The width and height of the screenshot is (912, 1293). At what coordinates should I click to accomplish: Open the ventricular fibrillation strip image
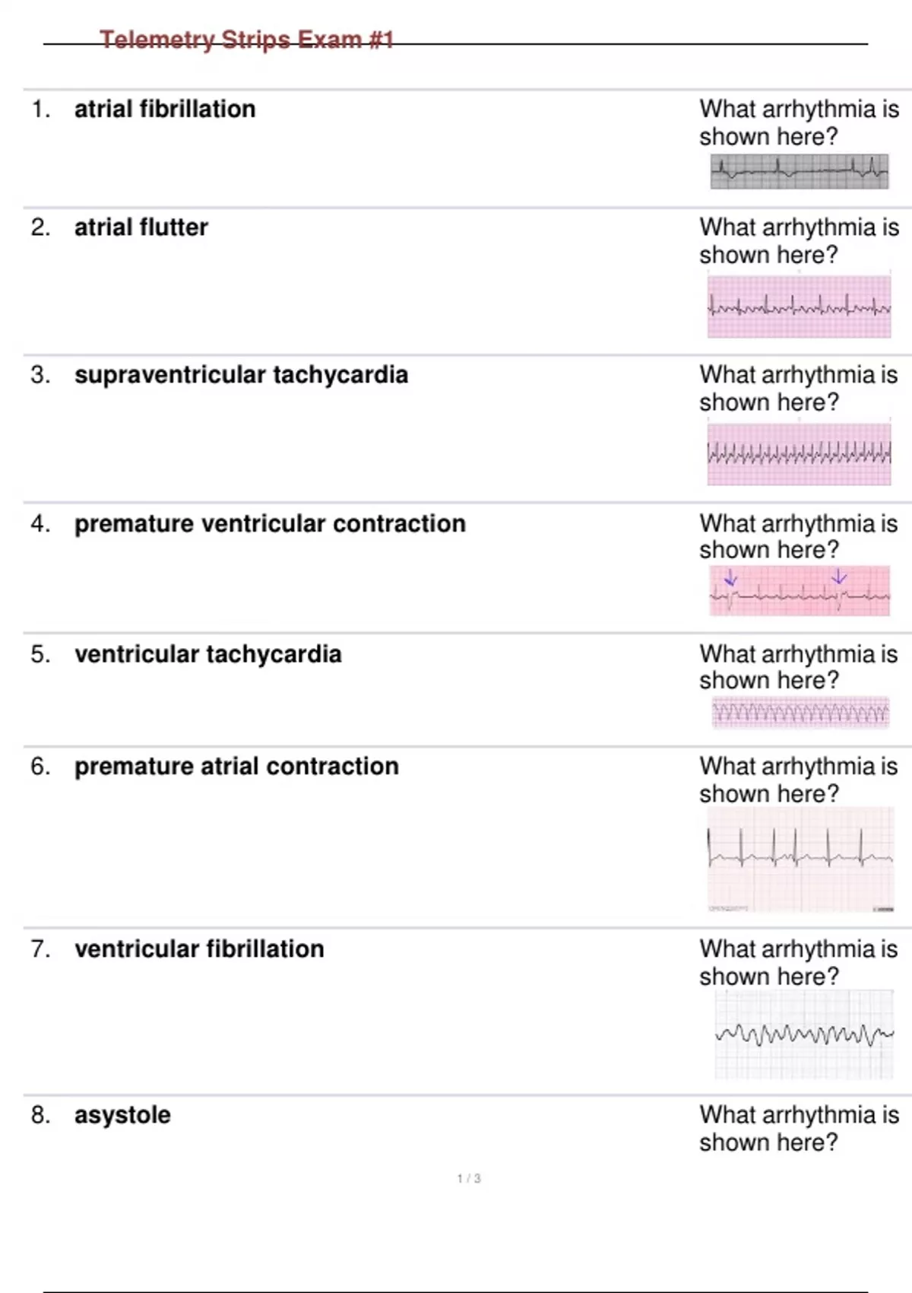point(804,1034)
